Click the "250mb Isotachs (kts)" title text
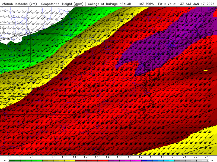The image size is (217, 162). click(19, 4)
